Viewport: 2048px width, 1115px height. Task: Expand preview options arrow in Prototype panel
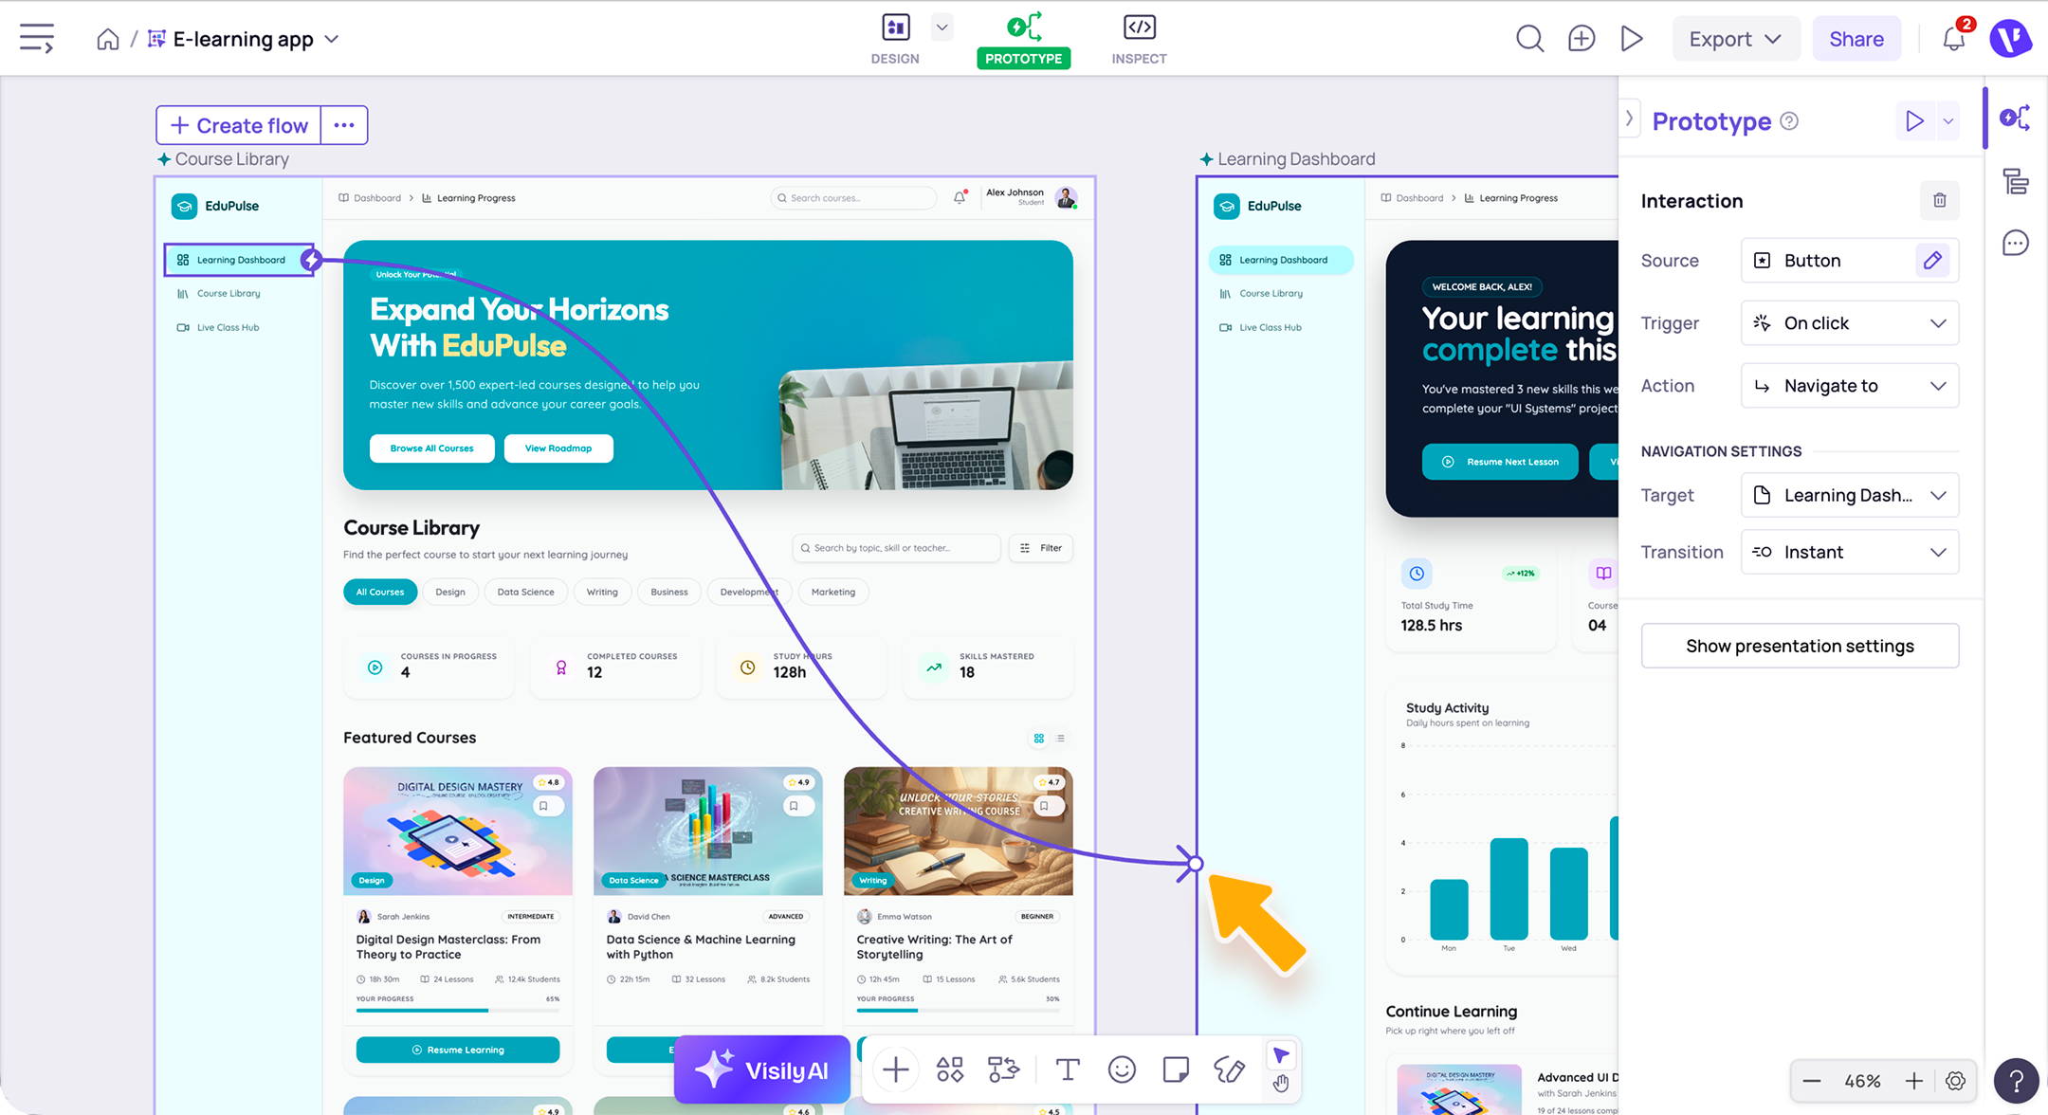click(1948, 121)
